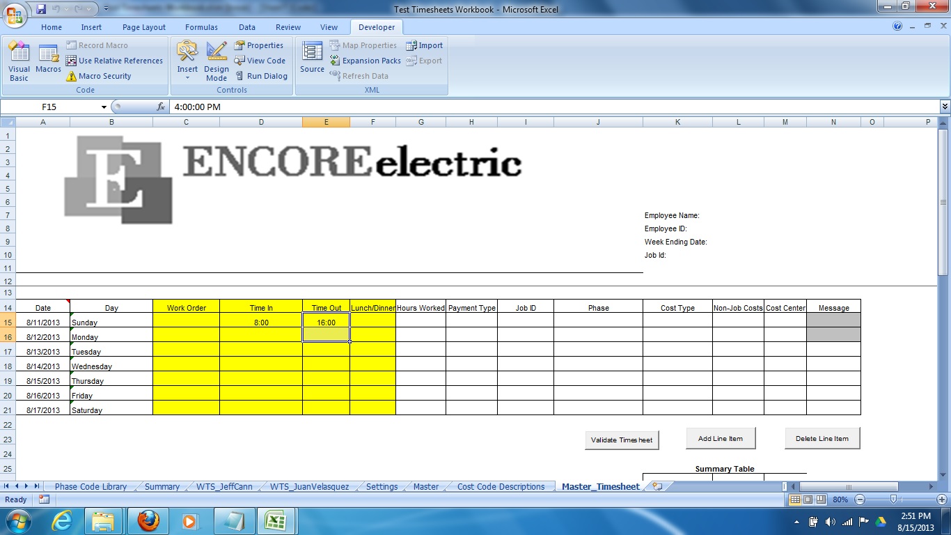Click the Lunch/Dinner column header cell

[x=372, y=307]
